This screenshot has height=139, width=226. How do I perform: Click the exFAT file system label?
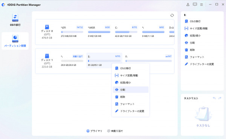[168, 56]
